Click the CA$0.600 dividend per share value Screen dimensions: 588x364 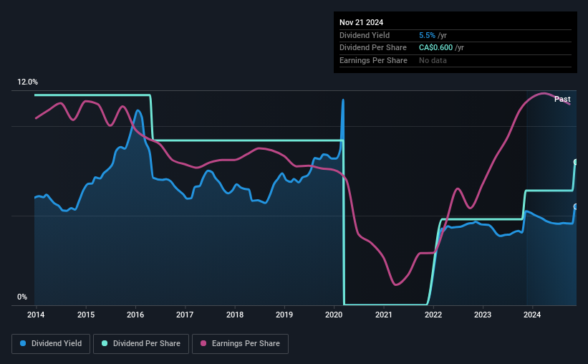pyautogui.click(x=435, y=48)
